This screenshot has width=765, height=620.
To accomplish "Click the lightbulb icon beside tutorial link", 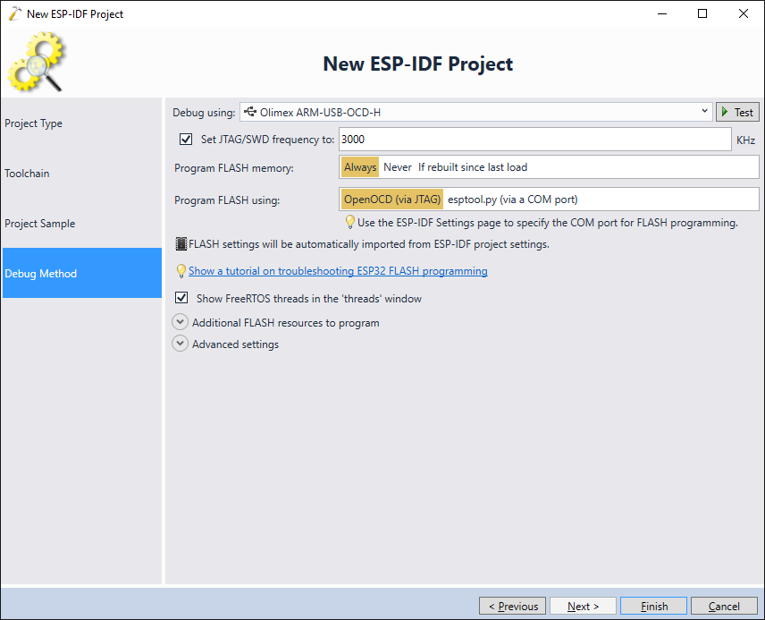I will tap(181, 271).
